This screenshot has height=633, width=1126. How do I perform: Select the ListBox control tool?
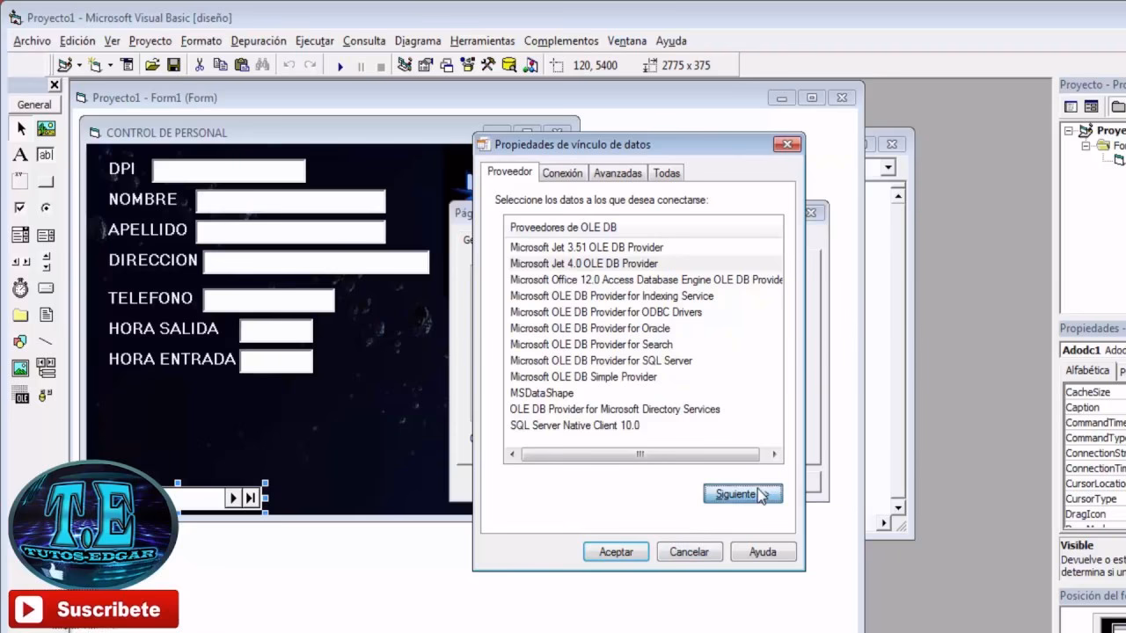46,235
